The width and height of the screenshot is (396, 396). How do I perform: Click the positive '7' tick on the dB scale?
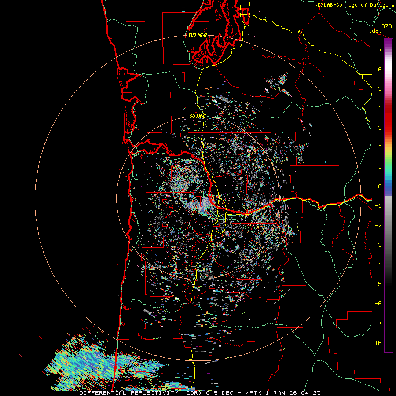(380, 49)
